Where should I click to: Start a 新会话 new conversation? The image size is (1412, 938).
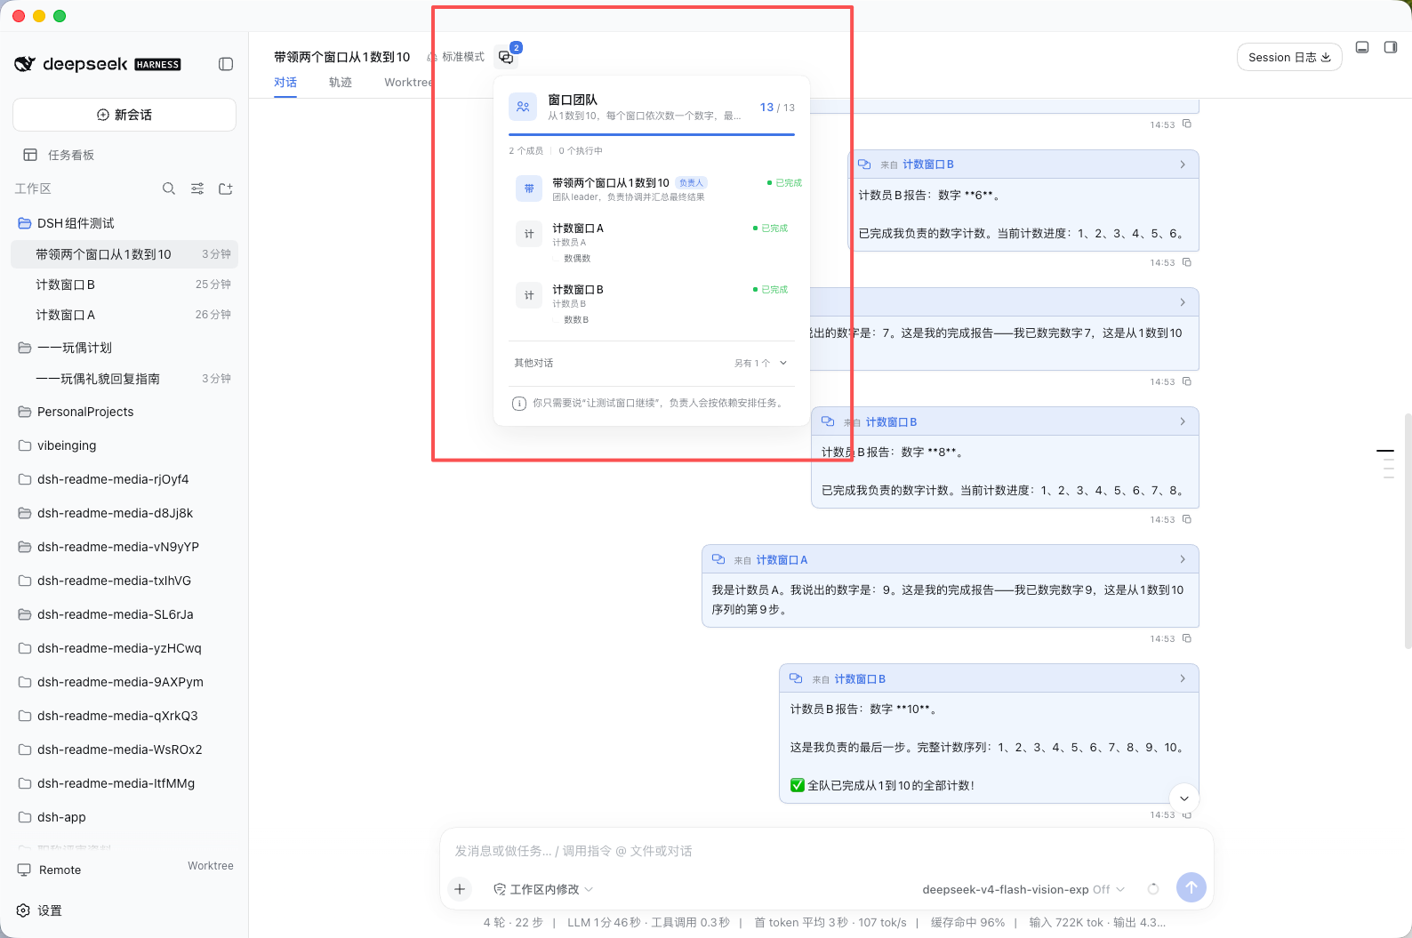tap(124, 115)
